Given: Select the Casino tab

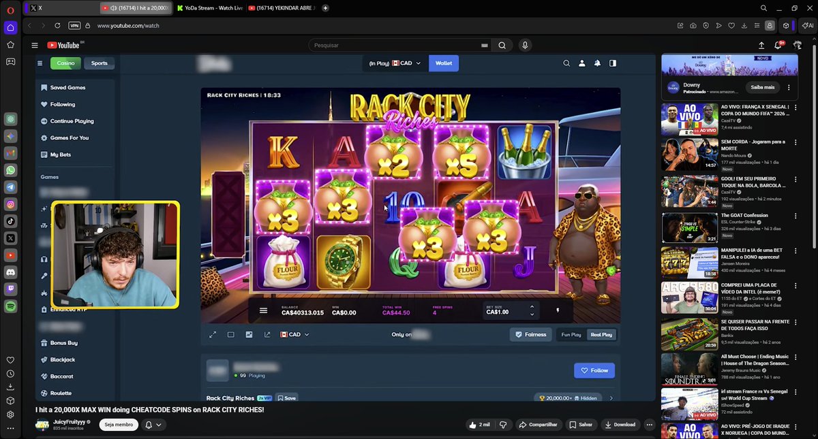Looking at the screenshot, I should (65, 63).
